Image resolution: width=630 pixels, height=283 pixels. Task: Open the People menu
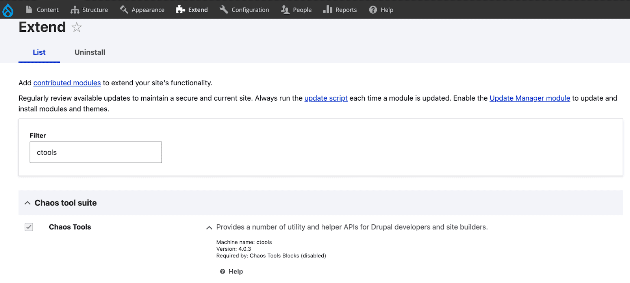click(x=296, y=9)
